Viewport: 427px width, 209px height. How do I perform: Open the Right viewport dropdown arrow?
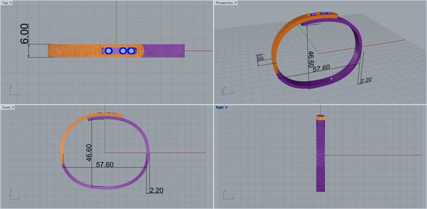(227, 107)
